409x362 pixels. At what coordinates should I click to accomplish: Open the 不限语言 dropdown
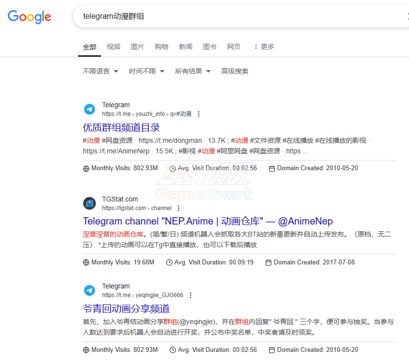[101, 71]
